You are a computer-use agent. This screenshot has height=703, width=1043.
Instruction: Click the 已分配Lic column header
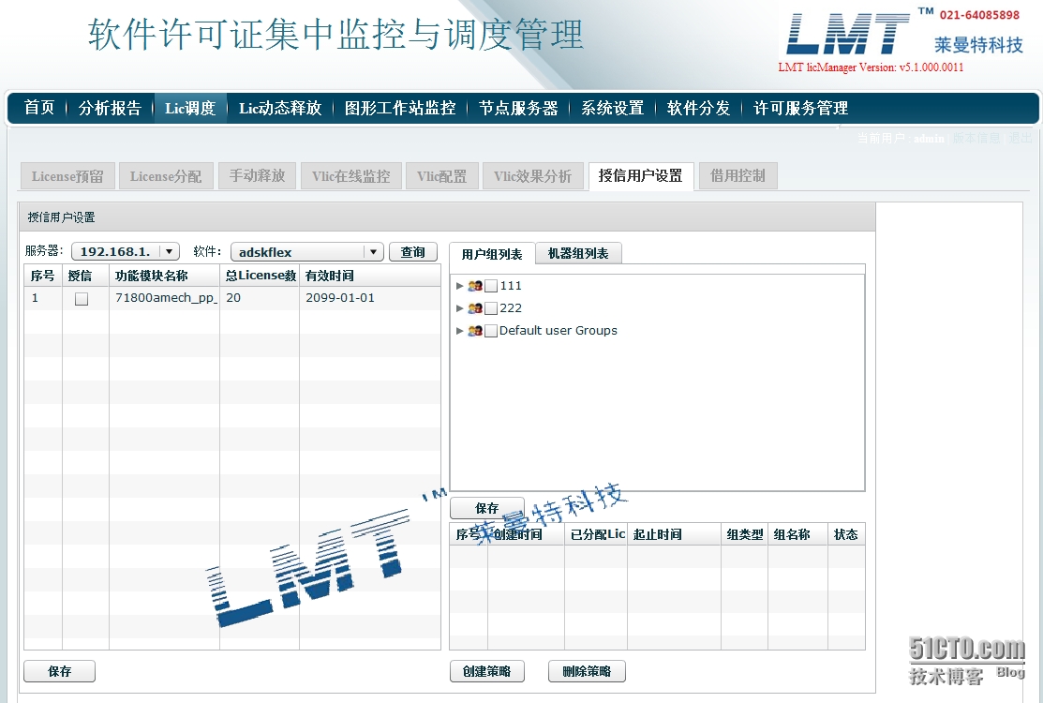596,534
